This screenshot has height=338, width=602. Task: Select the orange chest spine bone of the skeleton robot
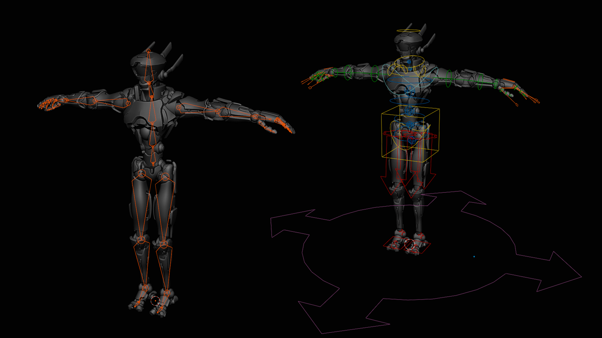tap(152, 110)
